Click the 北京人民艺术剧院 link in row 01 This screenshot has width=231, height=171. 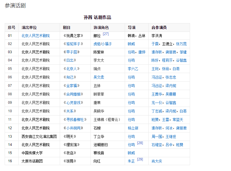(35, 36)
